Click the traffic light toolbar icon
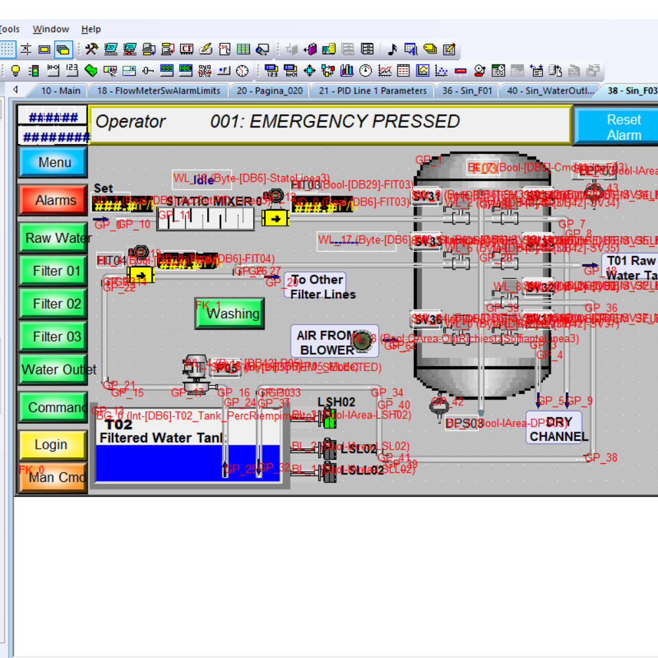This screenshot has width=658, height=658. (34, 69)
